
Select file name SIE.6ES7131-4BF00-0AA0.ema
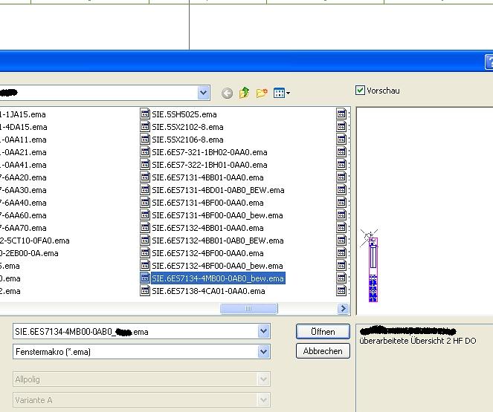click(207, 203)
